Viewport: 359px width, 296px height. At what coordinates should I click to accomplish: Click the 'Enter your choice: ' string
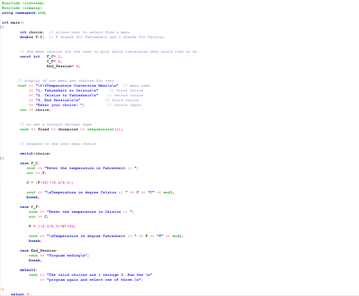pos(60,105)
